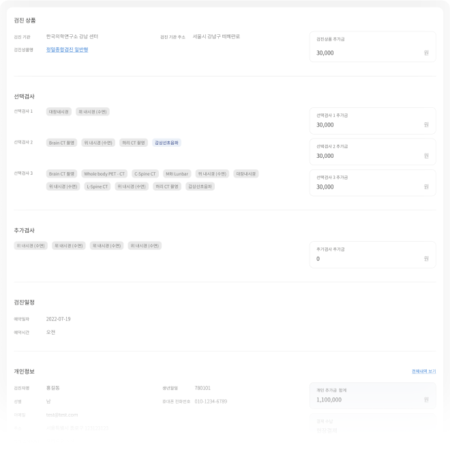This screenshot has width=450, height=461.
Task: Pick the C-Spine CT exam tag
Action: pyautogui.click(x=145, y=173)
